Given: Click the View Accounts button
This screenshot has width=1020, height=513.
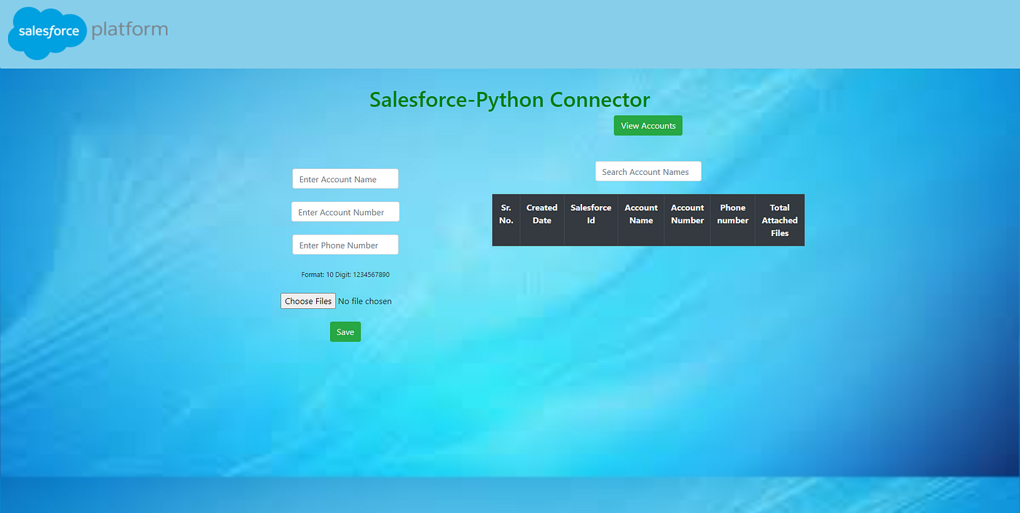Looking at the screenshot, I should (648, 125).
